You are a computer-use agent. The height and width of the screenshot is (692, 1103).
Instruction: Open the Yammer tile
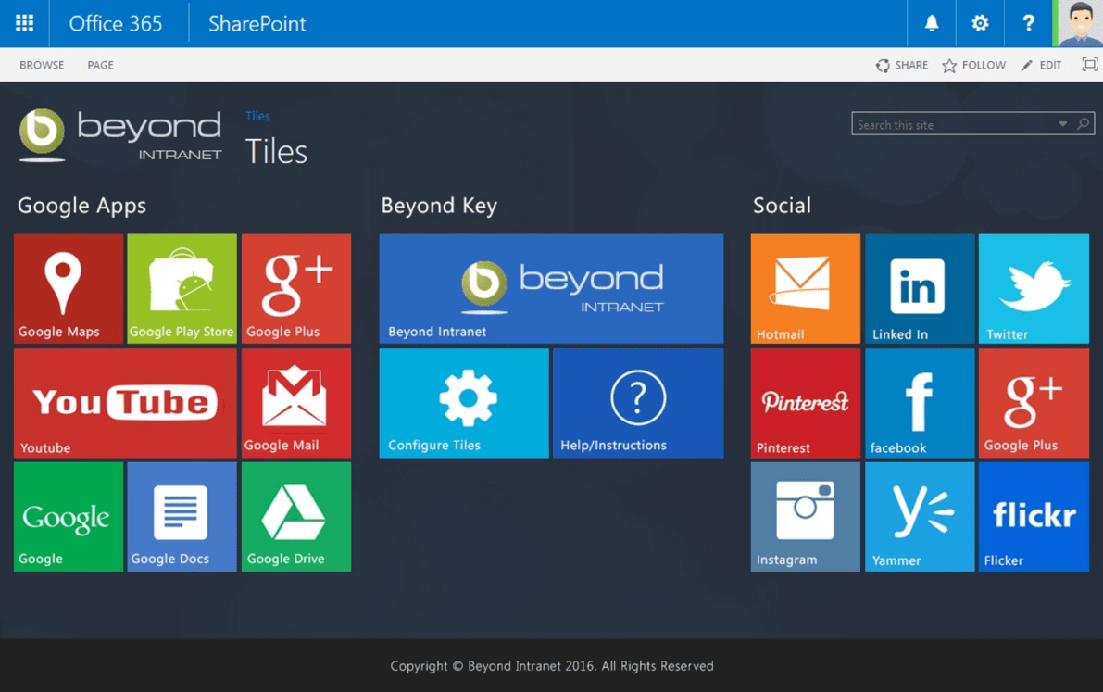[x=920, y=517]
